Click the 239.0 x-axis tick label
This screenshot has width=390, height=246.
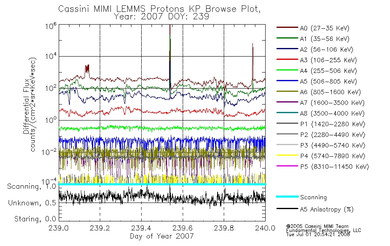point(59,228)
